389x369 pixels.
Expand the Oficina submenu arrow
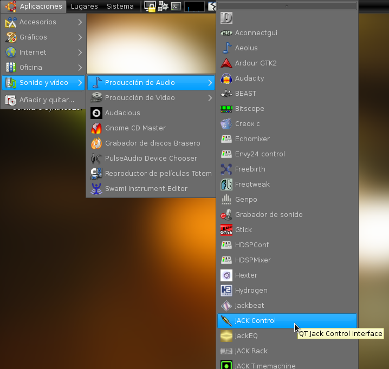(x=80, y=68)
